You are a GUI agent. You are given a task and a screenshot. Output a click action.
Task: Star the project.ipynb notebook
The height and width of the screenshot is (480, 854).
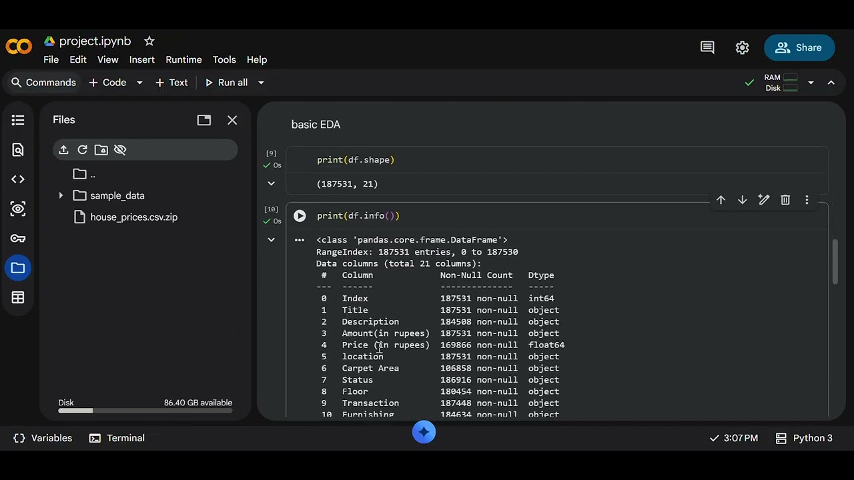[x=149, y=41]
